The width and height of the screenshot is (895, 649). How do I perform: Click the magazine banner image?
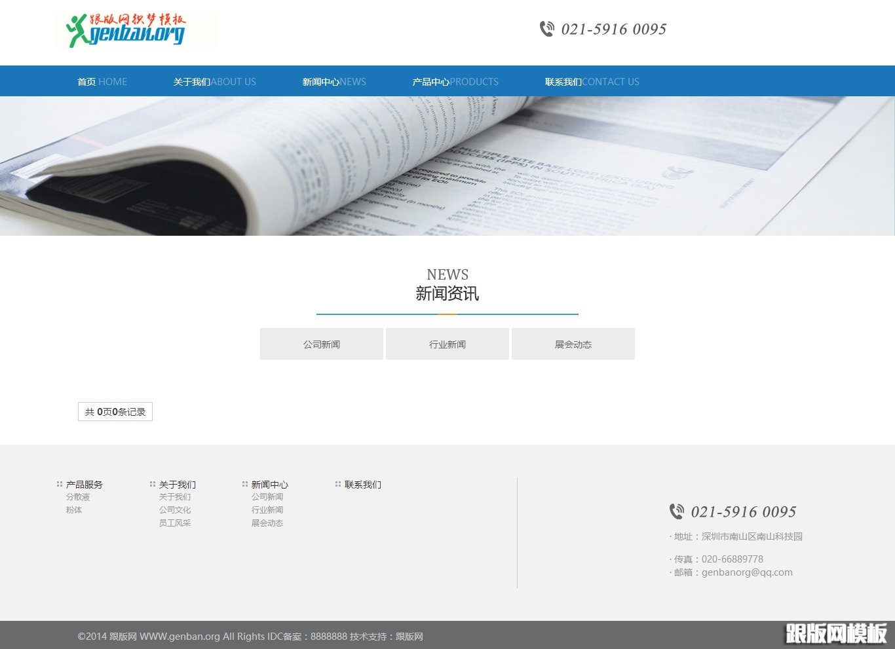click(x=447, y=166)
